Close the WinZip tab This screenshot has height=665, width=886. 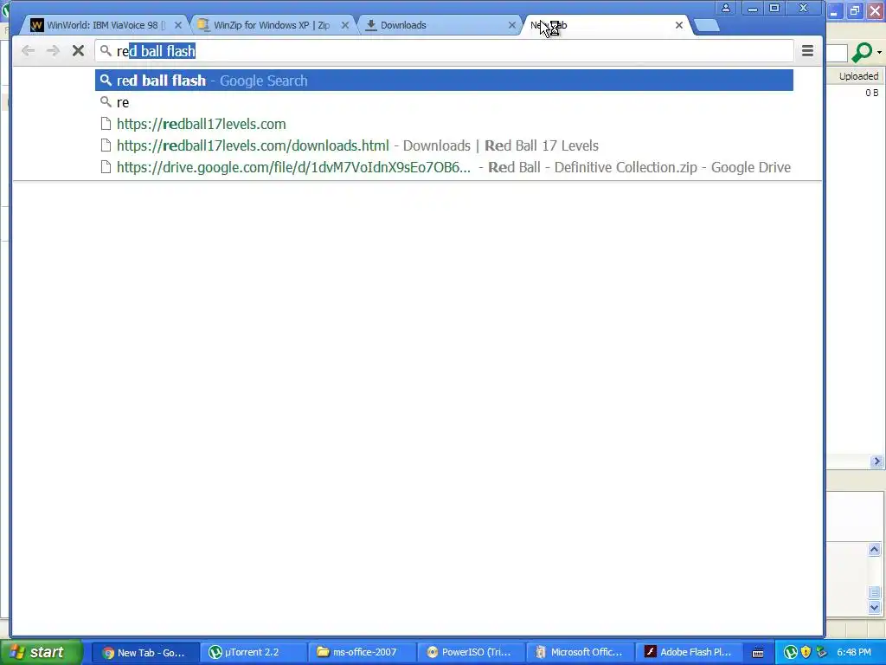[x=344, y=25]
